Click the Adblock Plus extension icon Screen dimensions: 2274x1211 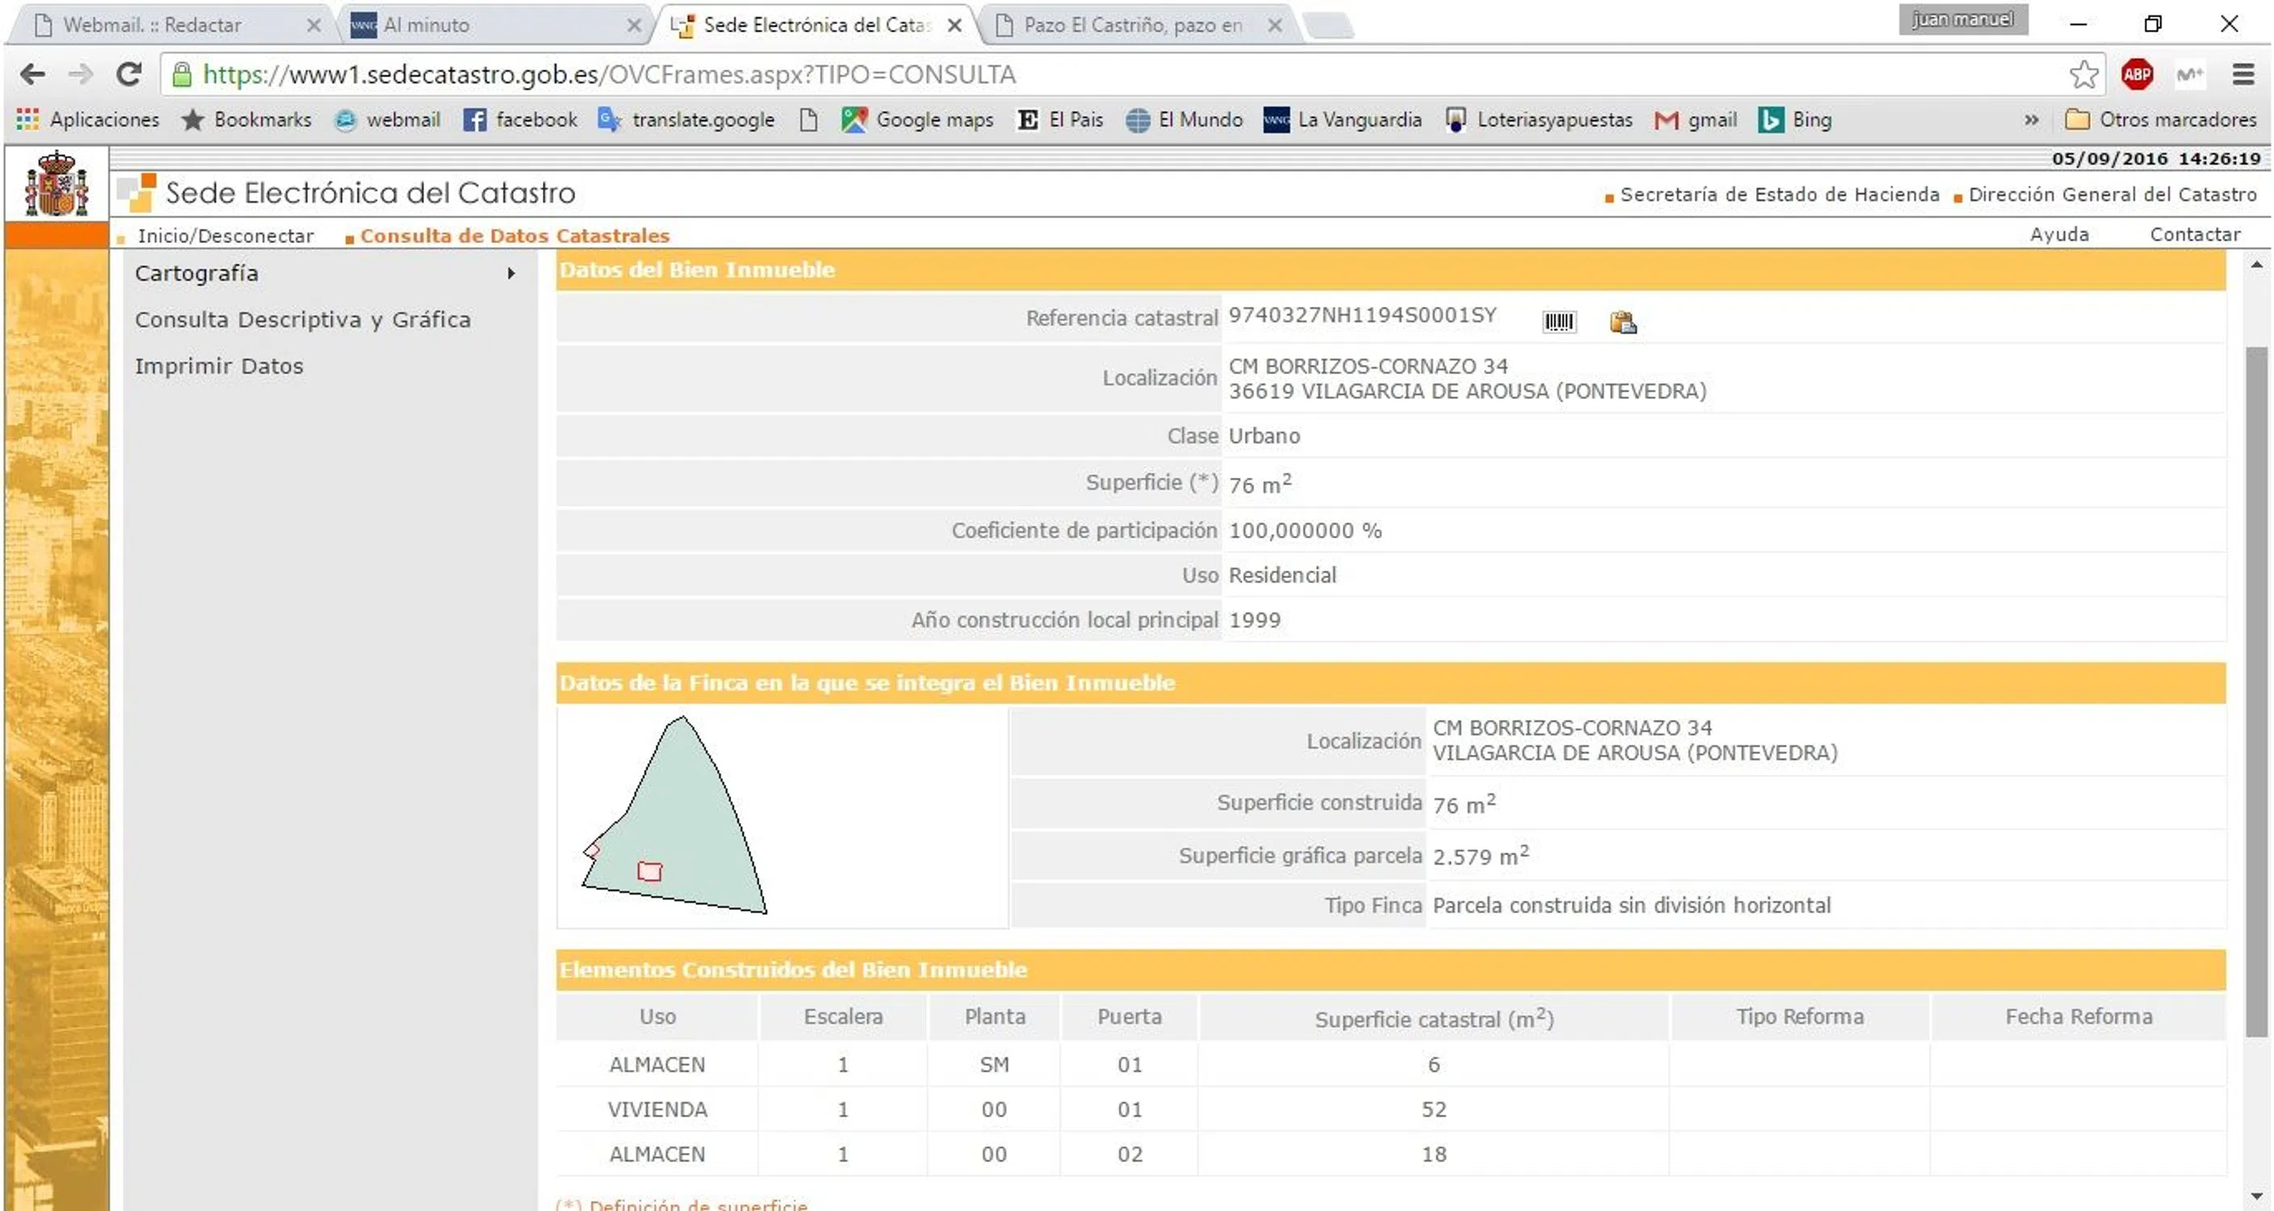pyautogui.click(x=2137, y=75)
